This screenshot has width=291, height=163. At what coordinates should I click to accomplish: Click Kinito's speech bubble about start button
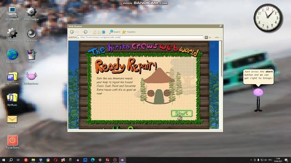click(258, 77)
